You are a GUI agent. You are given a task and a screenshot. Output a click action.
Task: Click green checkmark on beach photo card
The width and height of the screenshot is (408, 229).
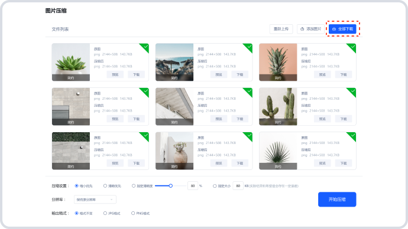coord(249,47)
